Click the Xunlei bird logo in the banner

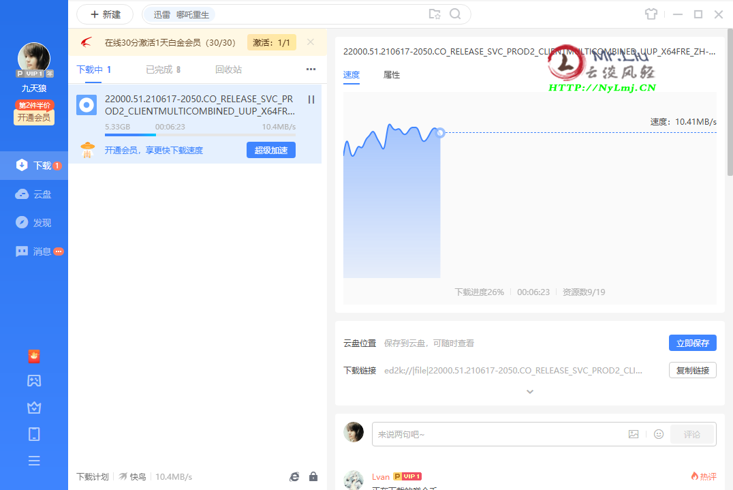[x=87, y=42]
